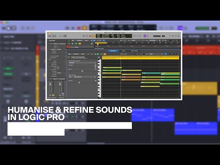Viewport: 220px width, 165px height.
Task: Toggle the yellow global button above track headers
Action: [80, 44]
